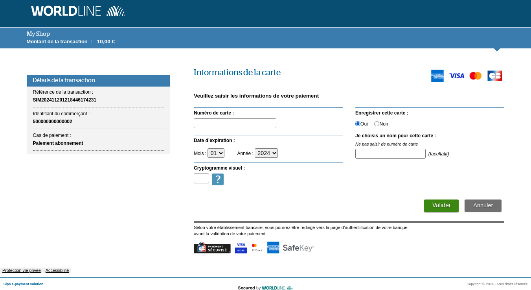The height and width of the screenshot is (290, 531).
Task: Click the CB card logo at top right
Action: 495,76
